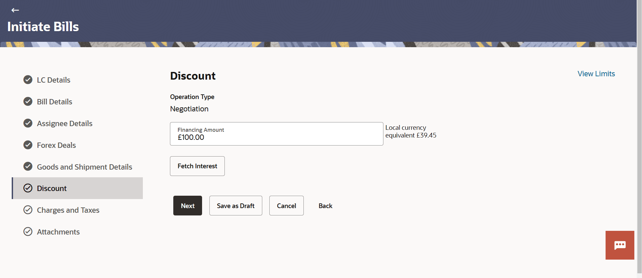This screenshot has height=278, width=642.
Task: Click Save as Draft
Action: [x=236, y=206]
